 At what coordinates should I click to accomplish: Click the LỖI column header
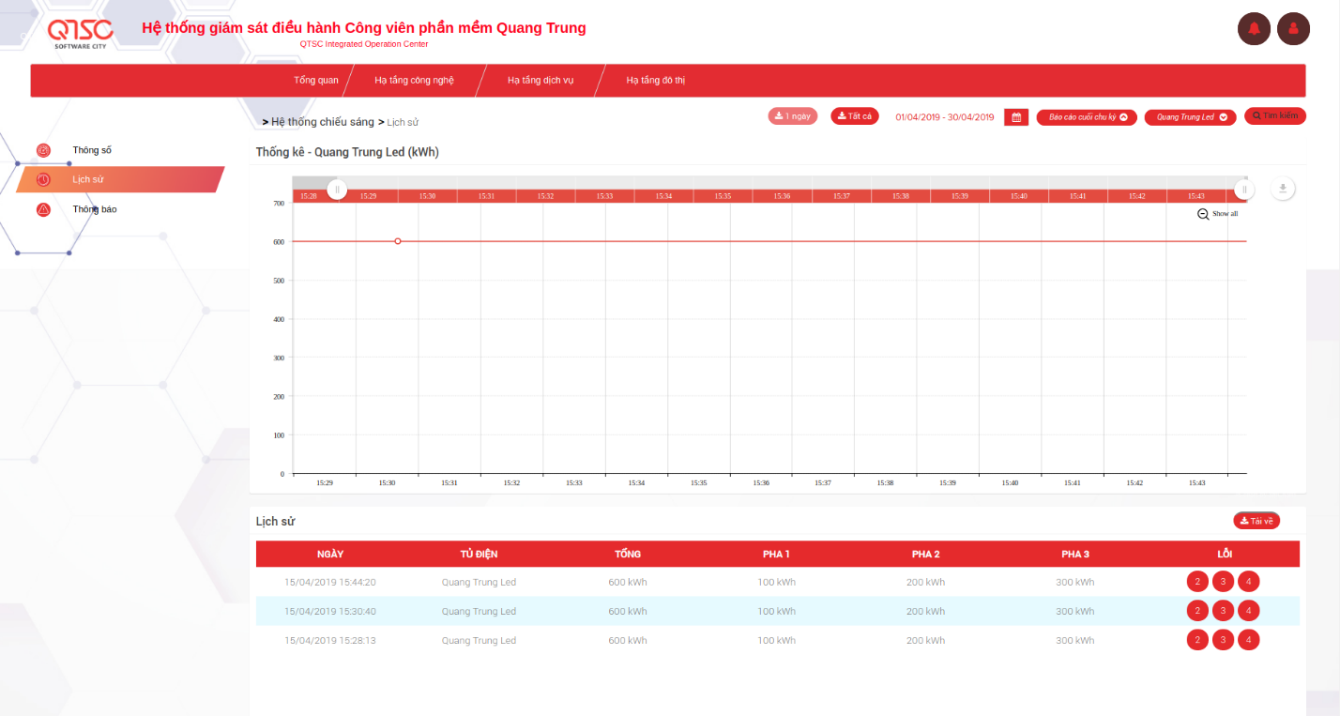click(1225, 554)
